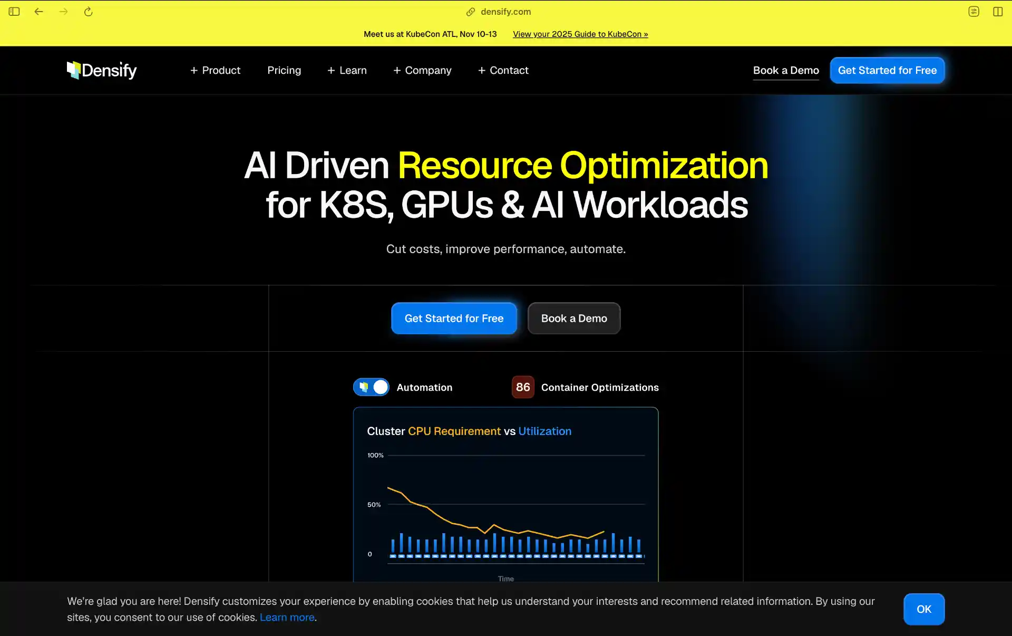
Task: Expand the Company navigation menu
Action: pyautogui.click(x=422, y=70)
